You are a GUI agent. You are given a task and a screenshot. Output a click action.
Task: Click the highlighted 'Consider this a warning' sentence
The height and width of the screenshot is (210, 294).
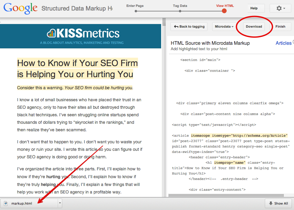[75, 88]
